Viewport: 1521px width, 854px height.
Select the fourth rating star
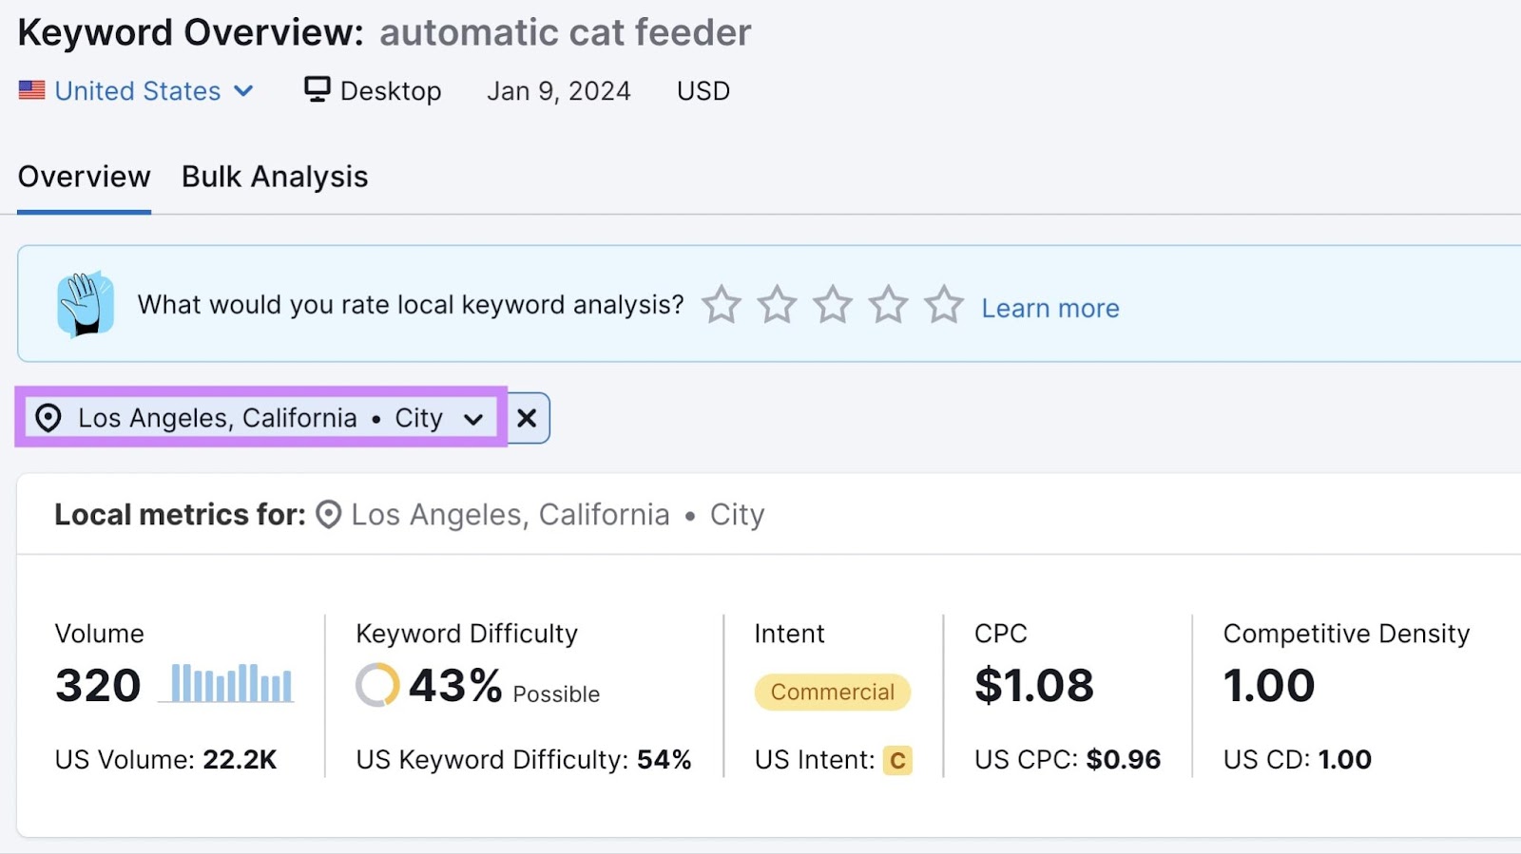point(889,304)
